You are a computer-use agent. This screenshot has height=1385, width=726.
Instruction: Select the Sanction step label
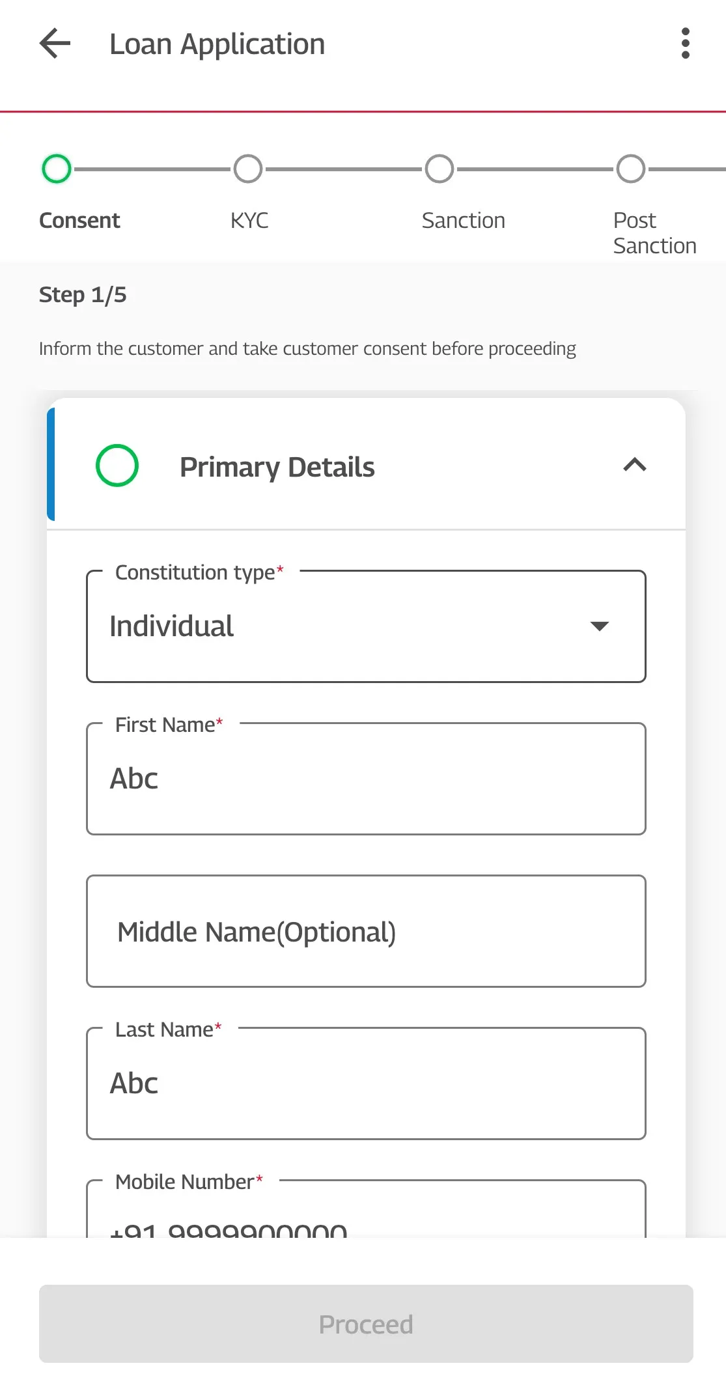pyautogui.click(x=463, y=221)
